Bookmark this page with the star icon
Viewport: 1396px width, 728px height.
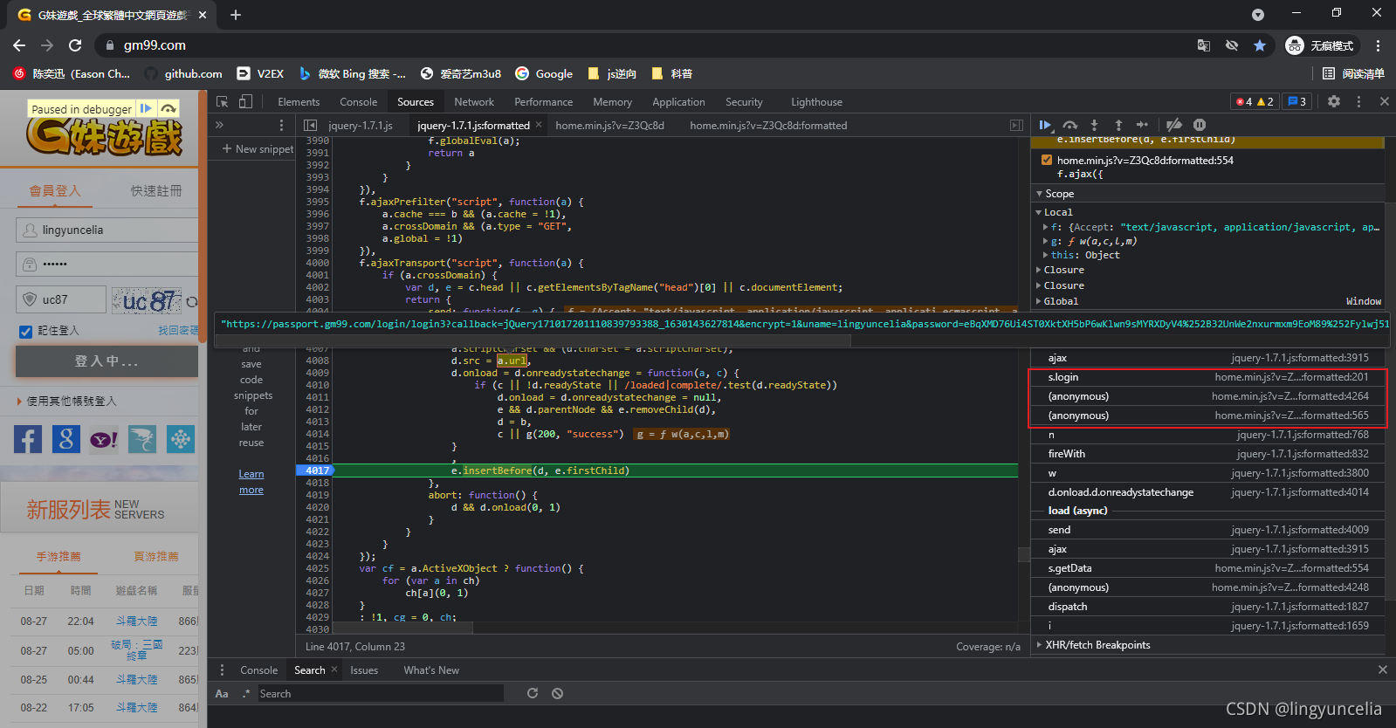(x=1260, y=45)
